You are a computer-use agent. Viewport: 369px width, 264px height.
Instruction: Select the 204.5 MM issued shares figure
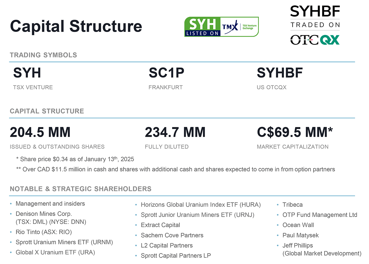click(40, 132)
